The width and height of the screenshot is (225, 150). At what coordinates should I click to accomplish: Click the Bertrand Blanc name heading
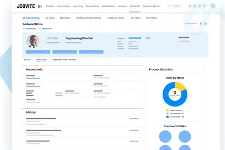pyautogui.click(x=33, y=24)
